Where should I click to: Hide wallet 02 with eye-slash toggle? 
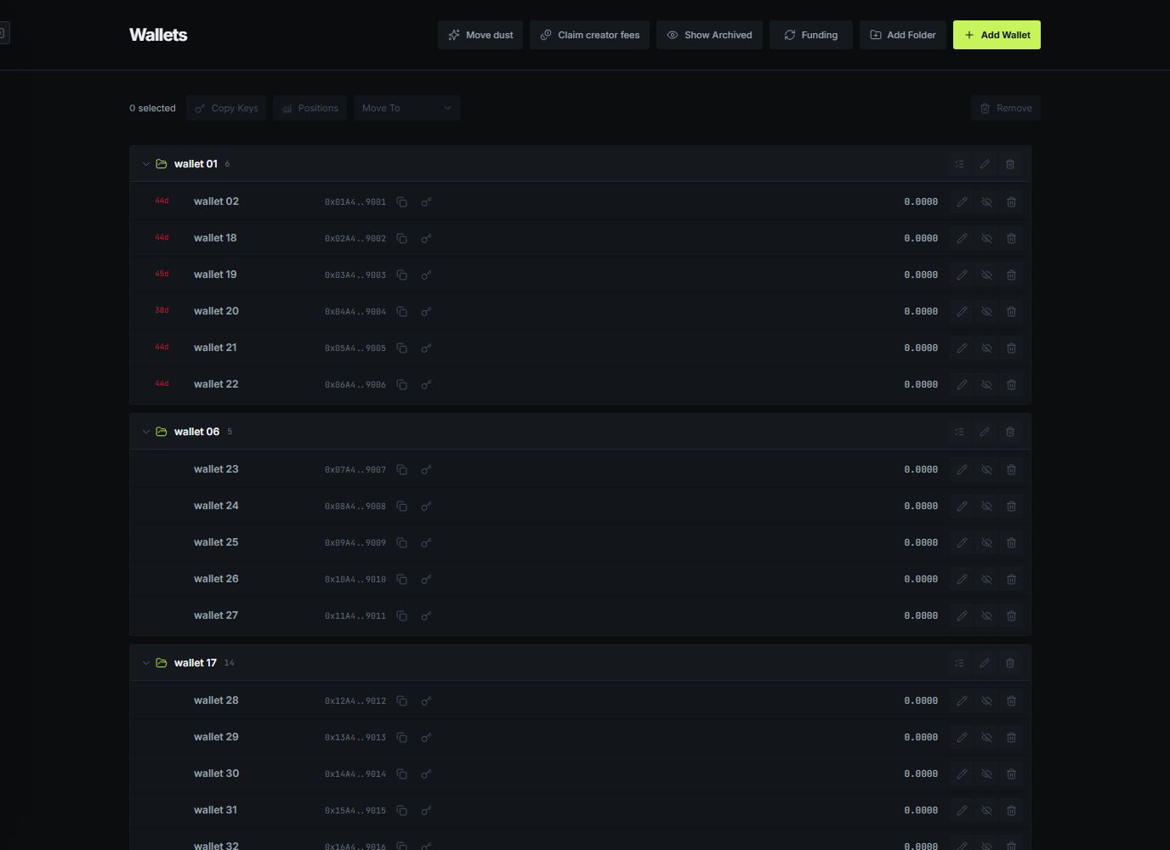986,202
